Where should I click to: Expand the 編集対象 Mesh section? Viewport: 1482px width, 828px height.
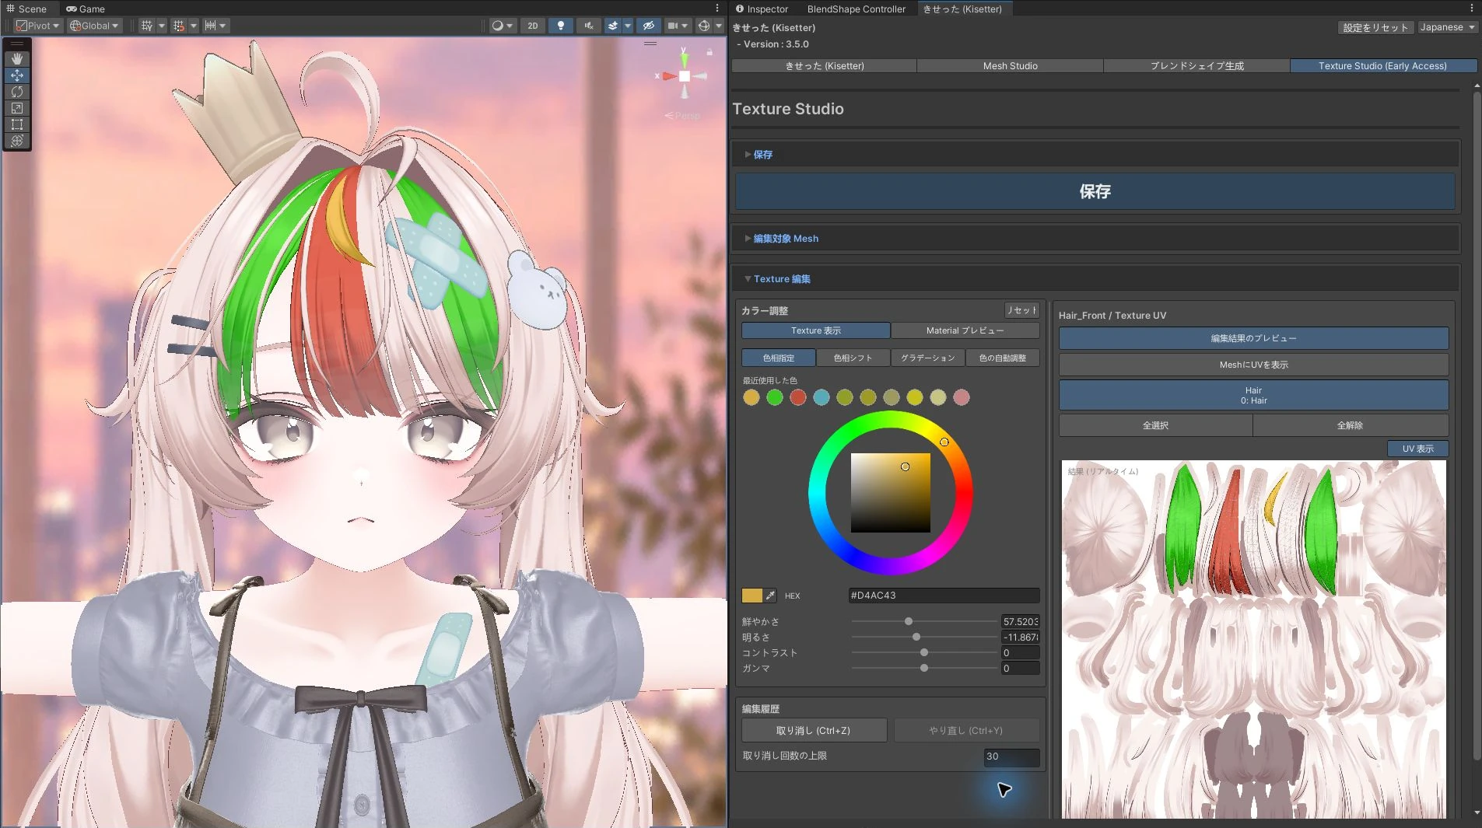(x=781, y=239)
